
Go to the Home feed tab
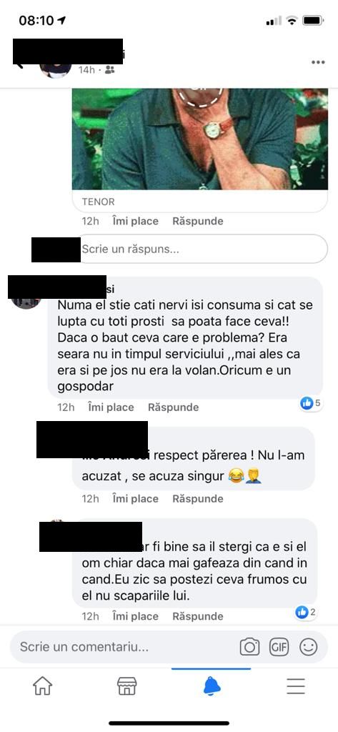click(42, 686)
